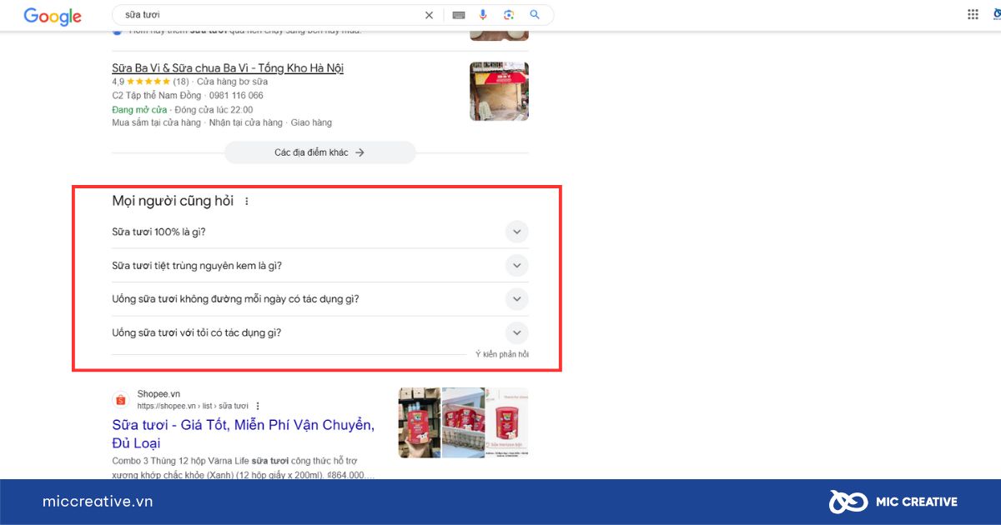The image size is (1001, 525).
Task: Open the Google apps grid icon
Action: 973,14
